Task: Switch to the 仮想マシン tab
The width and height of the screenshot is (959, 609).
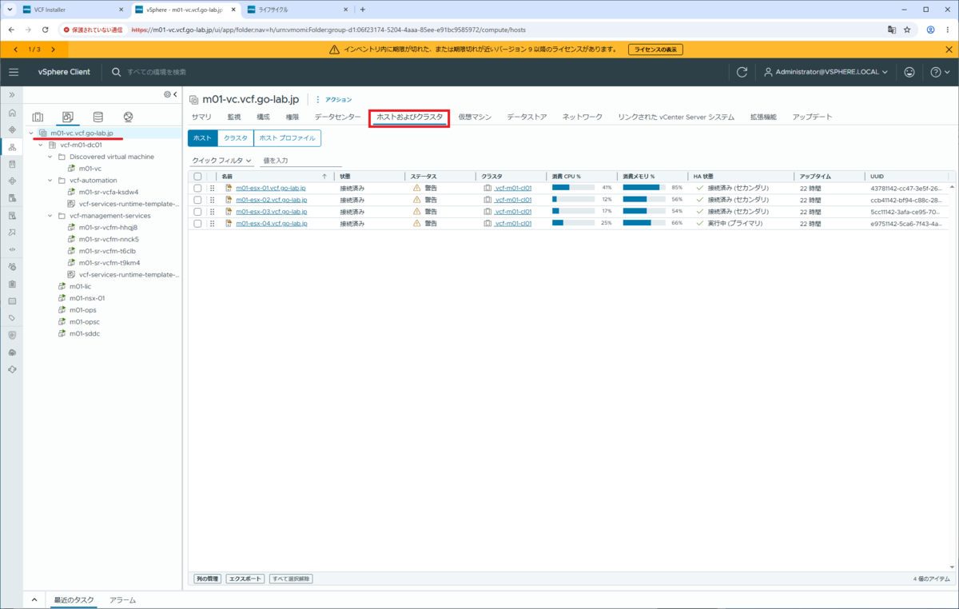Action: (x=475, y=117)
